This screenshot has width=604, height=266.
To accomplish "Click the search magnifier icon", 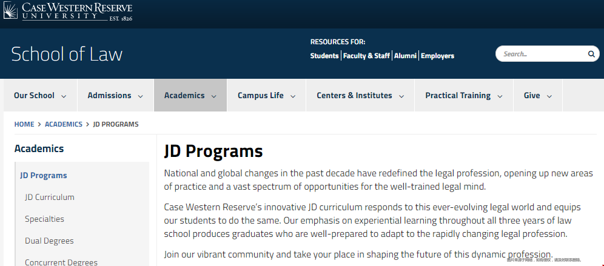I will (x=591, y=54).
